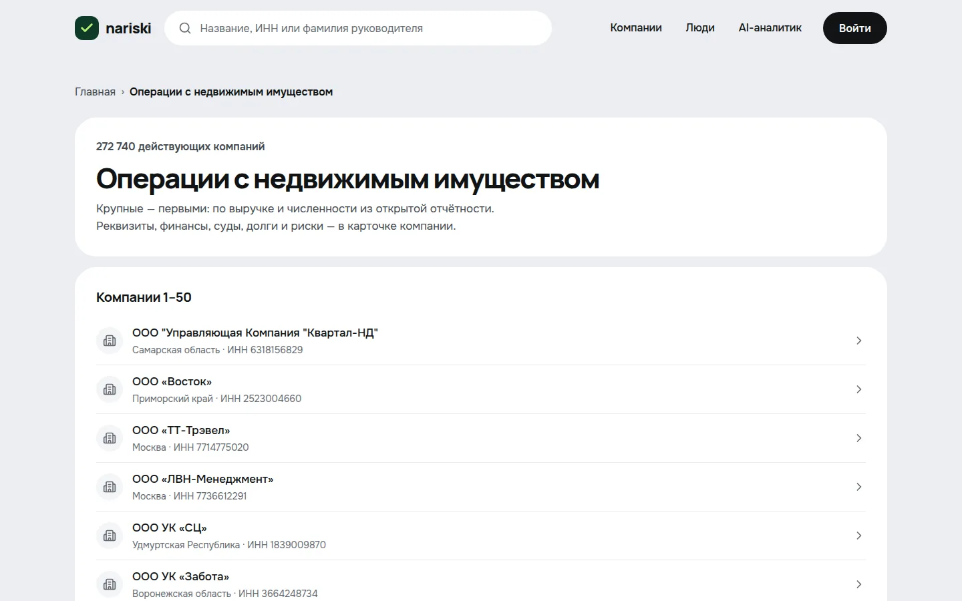Open chevron arrow for ООО УК «Забота» row

859,584
